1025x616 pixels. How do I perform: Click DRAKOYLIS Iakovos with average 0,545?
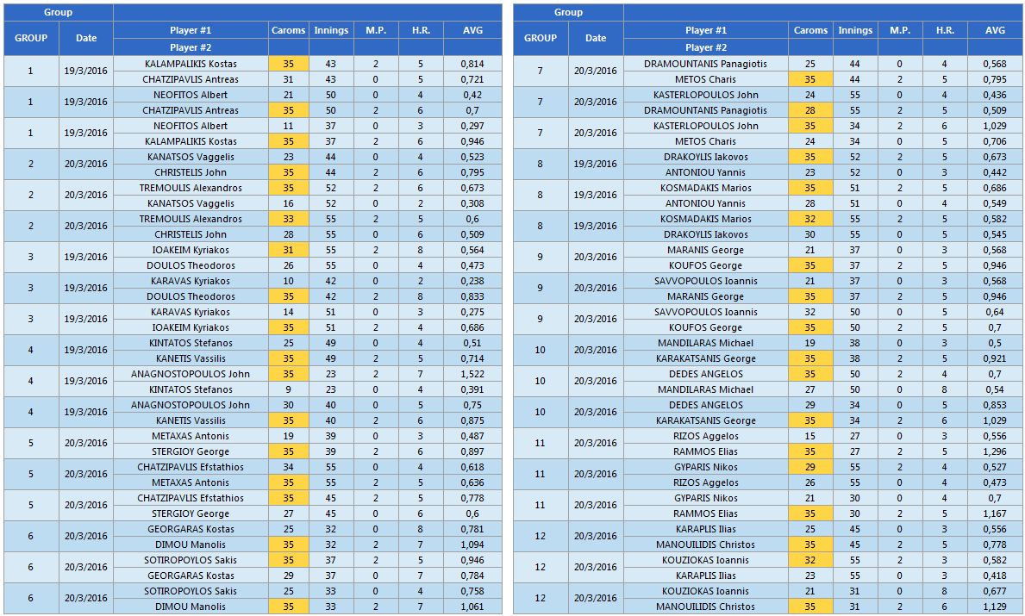(705, 234)
